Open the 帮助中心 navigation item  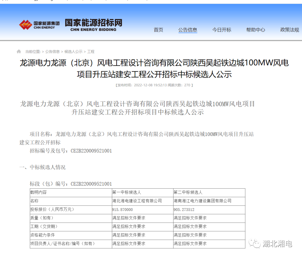point(256,30)
